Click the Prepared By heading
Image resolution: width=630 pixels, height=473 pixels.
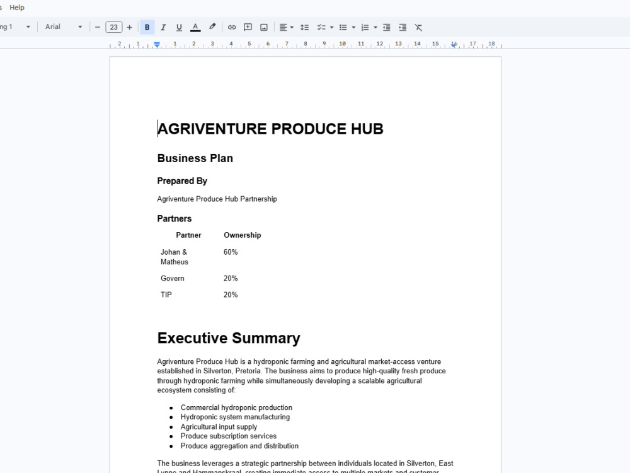182,181
